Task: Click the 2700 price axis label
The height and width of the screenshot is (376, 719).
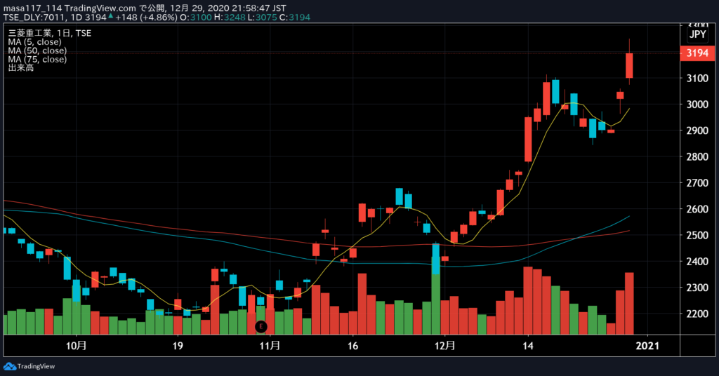Action: 697,182
